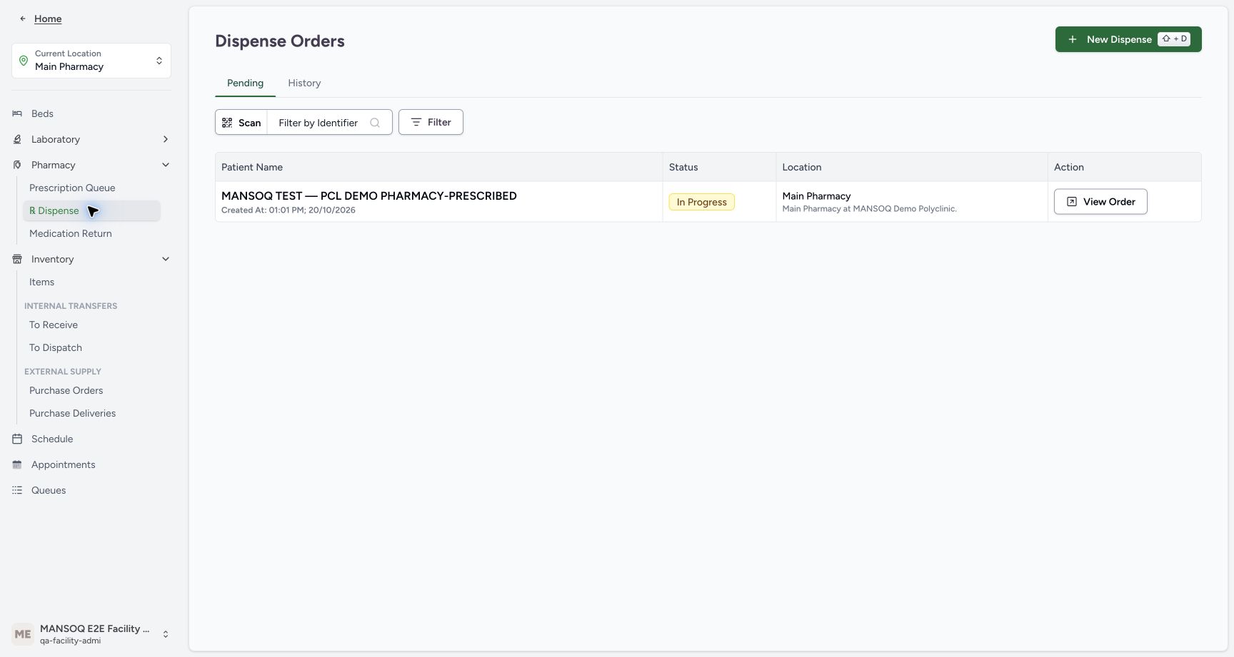1234x657 pixels.
Task: Switch to the History tab
Action: click(x=304, y=83)
